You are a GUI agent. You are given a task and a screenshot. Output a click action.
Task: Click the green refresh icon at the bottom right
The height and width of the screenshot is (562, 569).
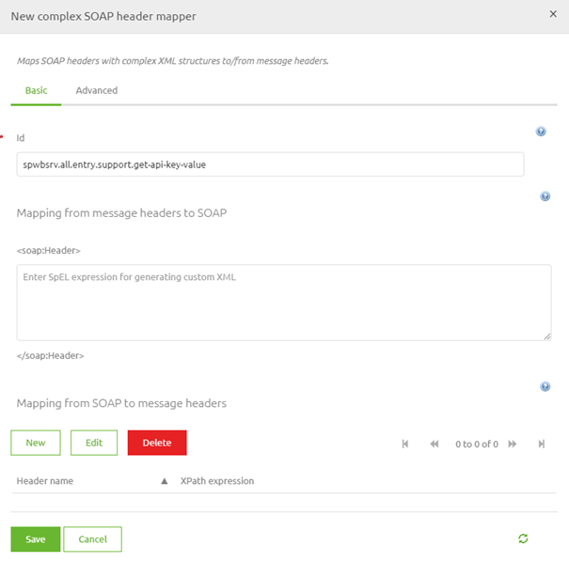(523, 539)
